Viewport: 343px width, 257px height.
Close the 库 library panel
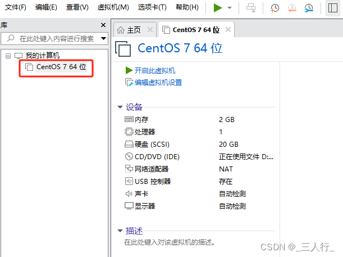(x=103, y=25)
